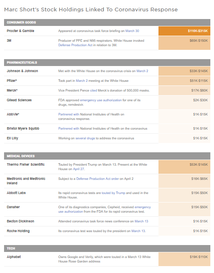
Task: Click the $1K-$15K value for AbbVie
Action: coord(200,114)
